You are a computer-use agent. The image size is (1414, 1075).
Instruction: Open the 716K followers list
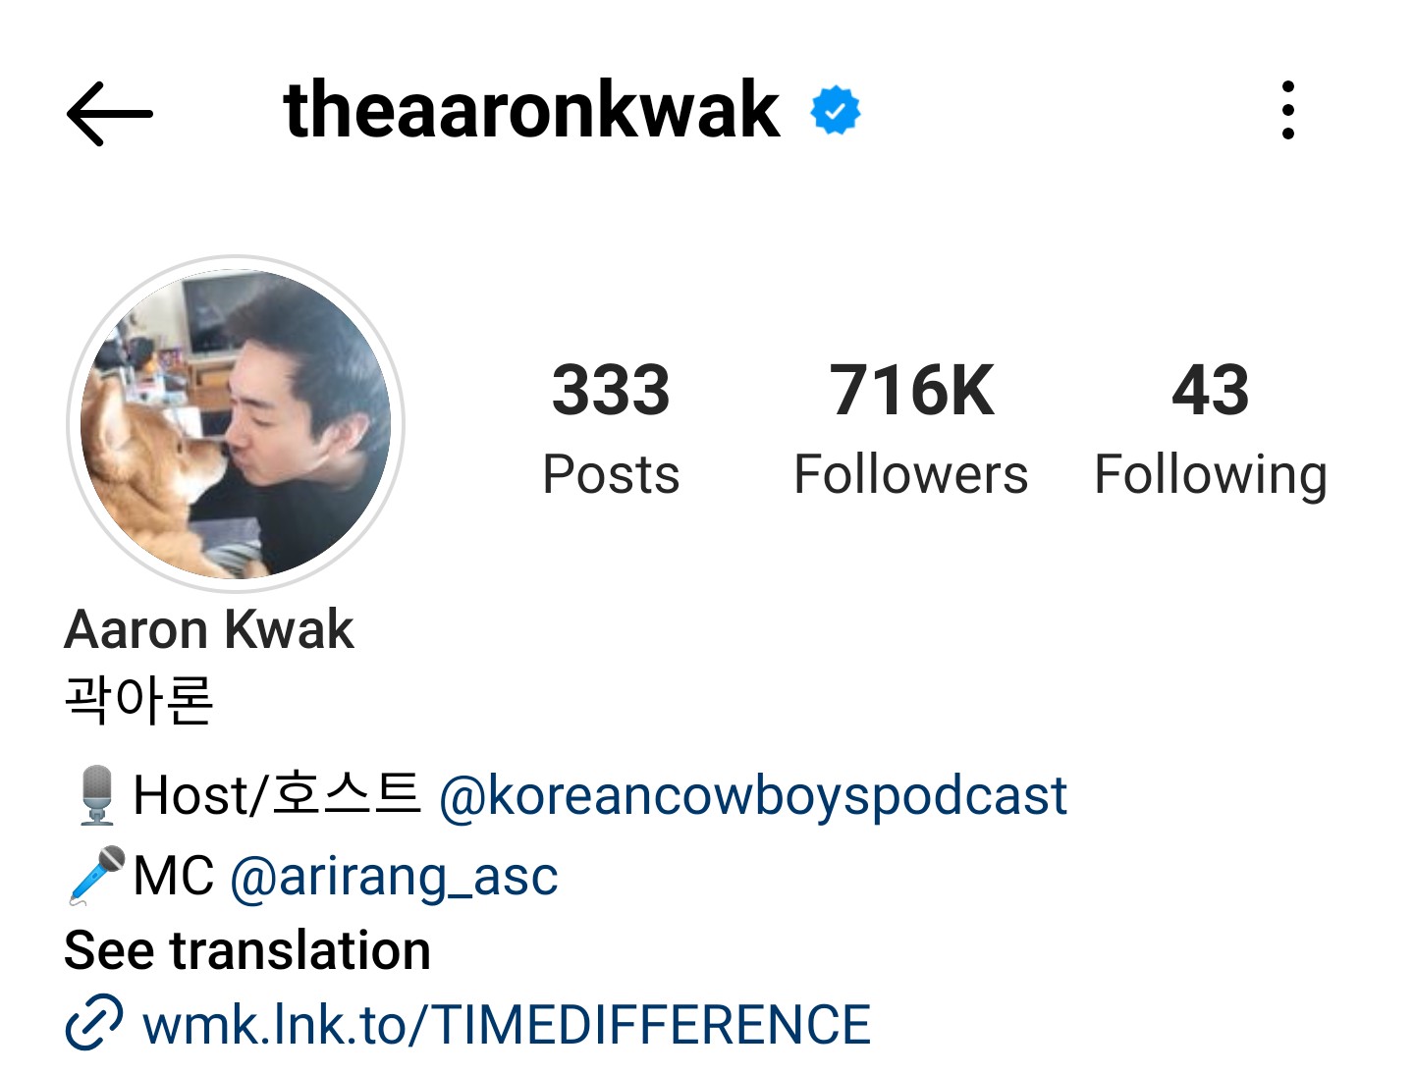[911, 429]
